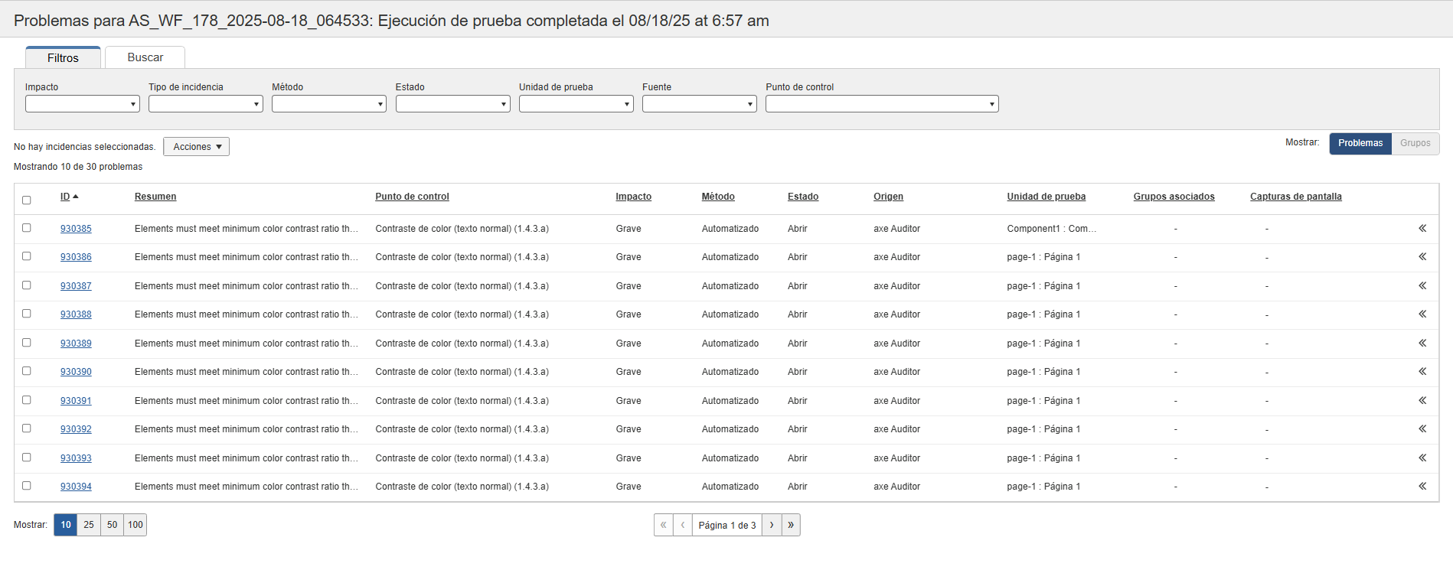1453x583 pixels.
Task: Open the Impacto filter dropdown
Action: coord(82,104)
